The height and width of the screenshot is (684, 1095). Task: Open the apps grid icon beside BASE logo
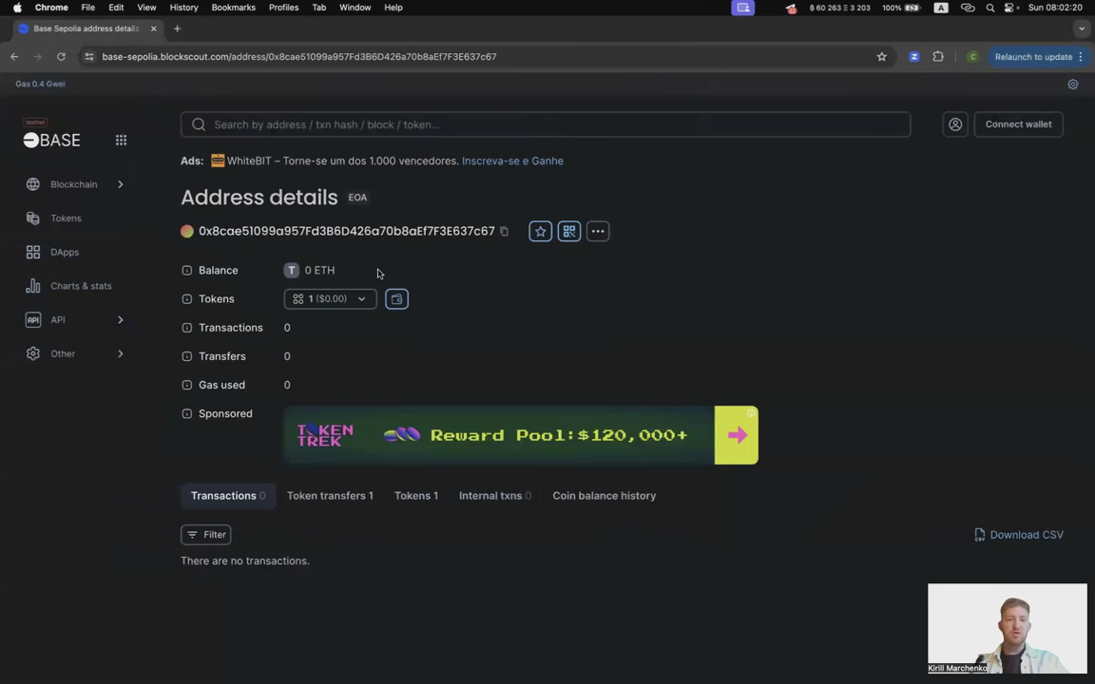coord(121,141)
